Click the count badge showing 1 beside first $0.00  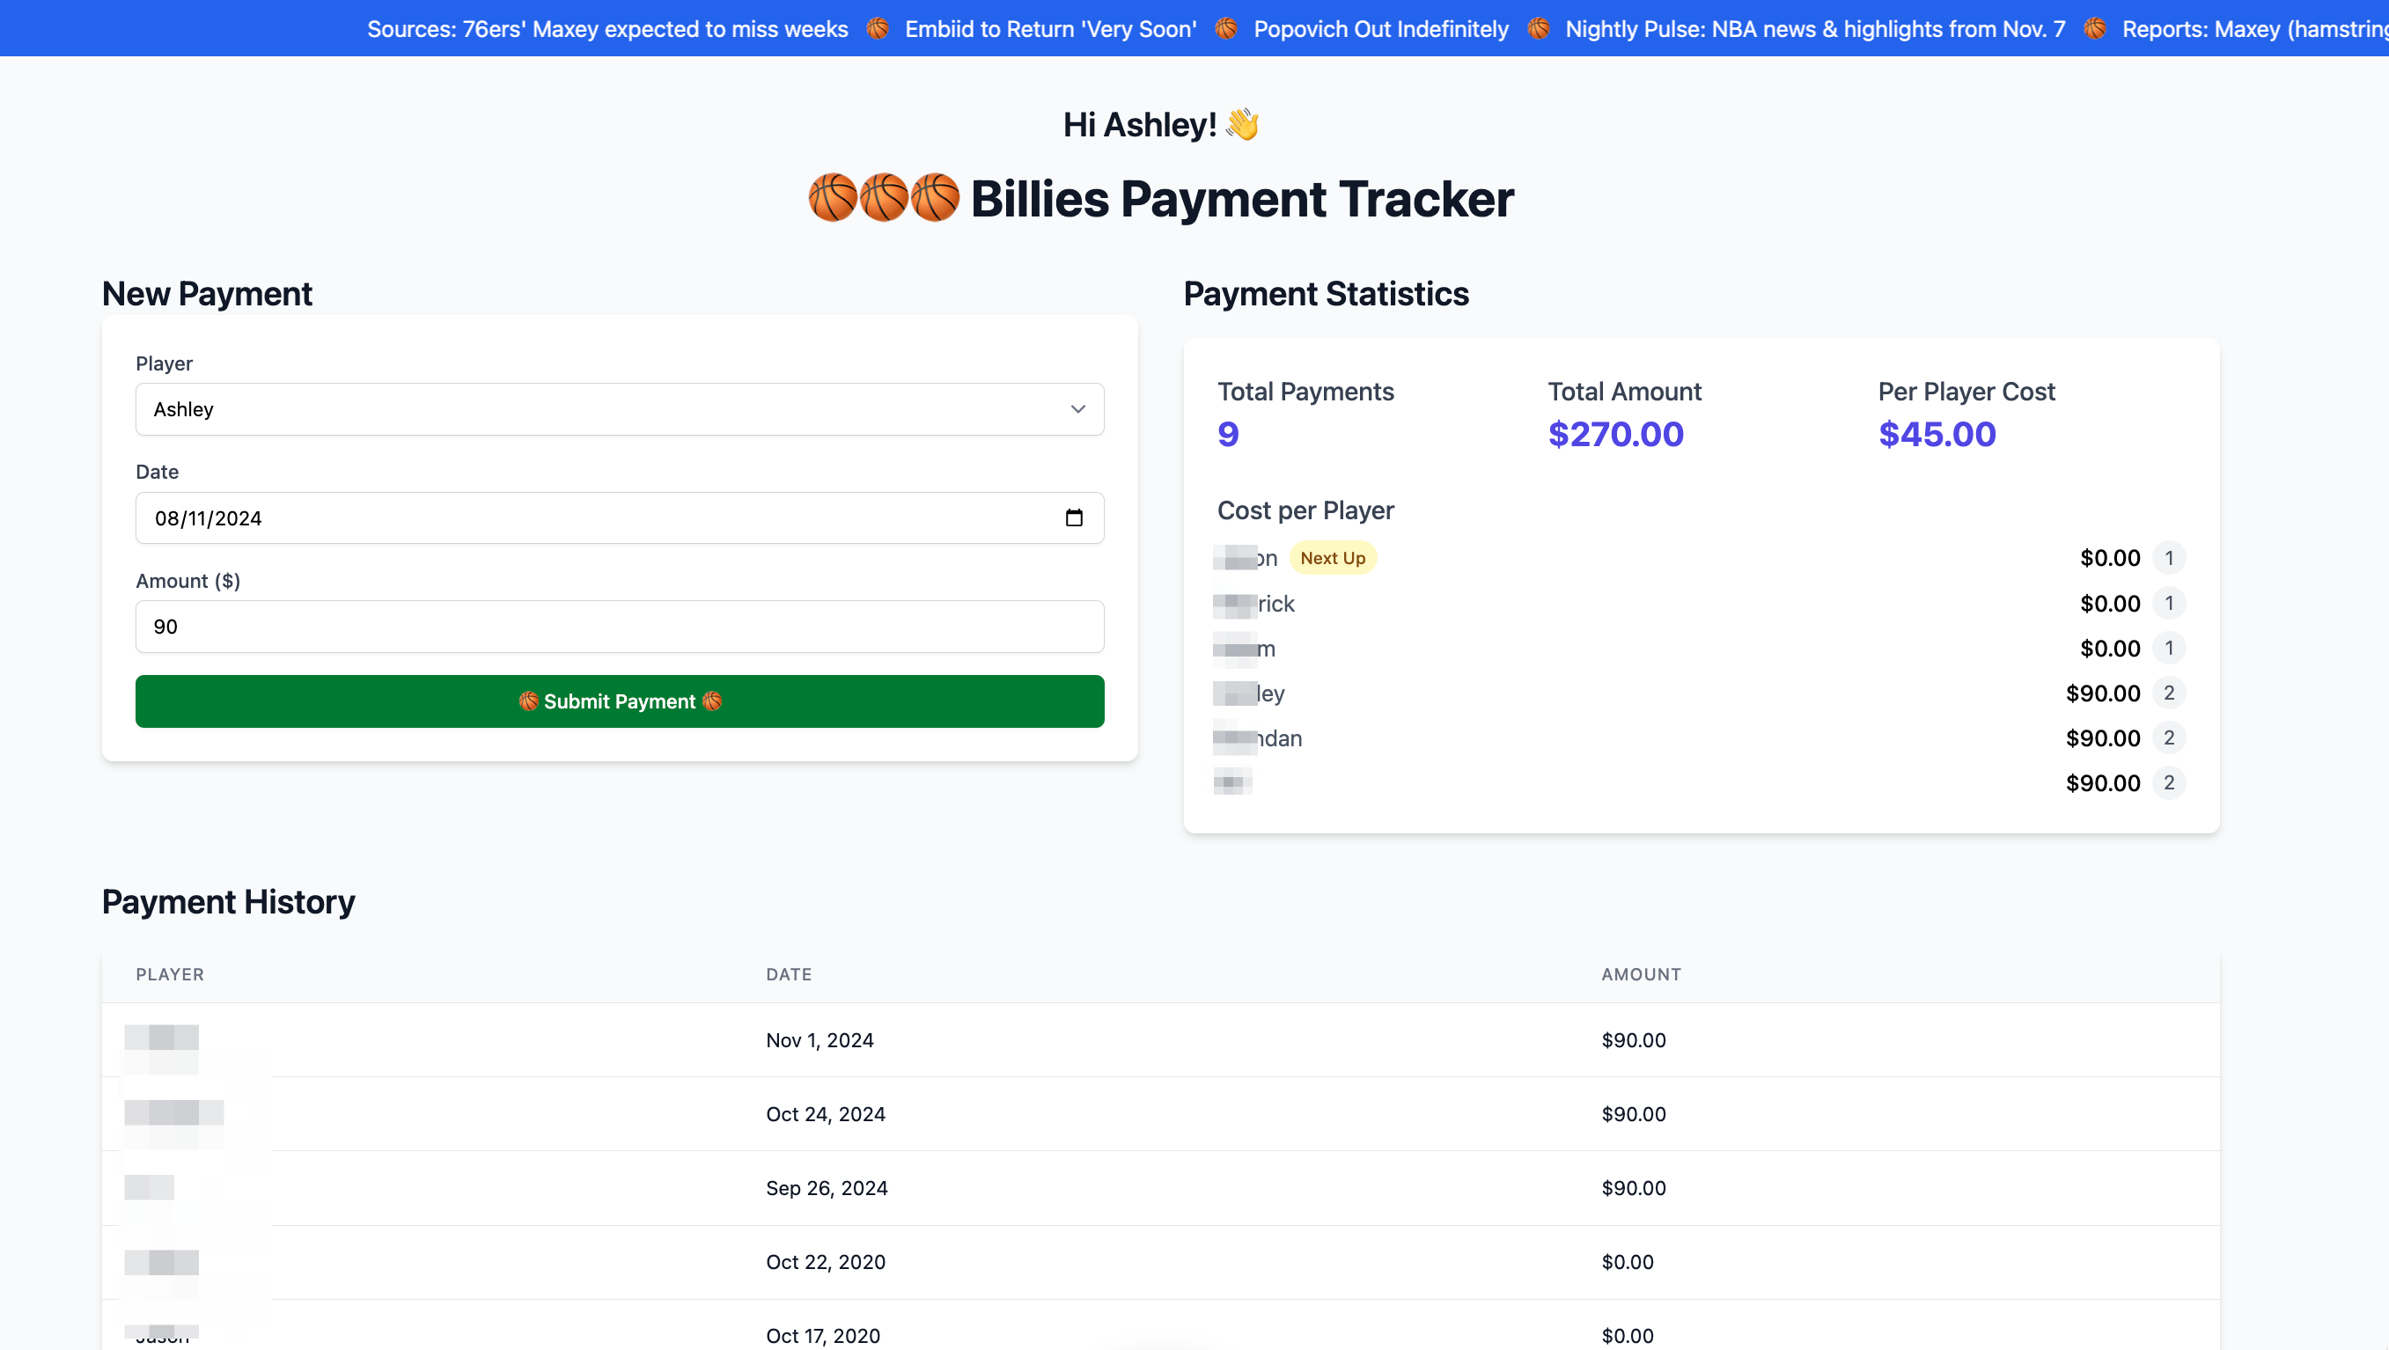pos(2169,557)
